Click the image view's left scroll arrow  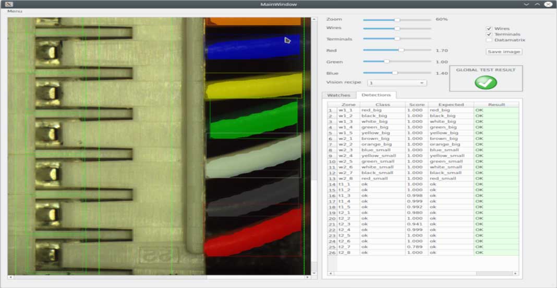[10, 277]
